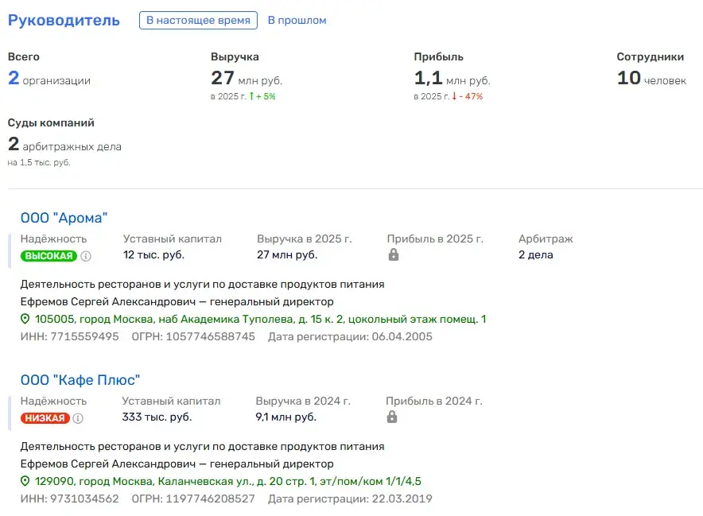Open address on наб Академика Туполева
This screenshot has width=703, height=516.
[261, 319]
